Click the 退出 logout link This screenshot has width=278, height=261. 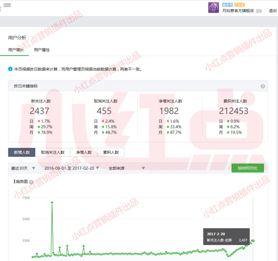point(272,11)
